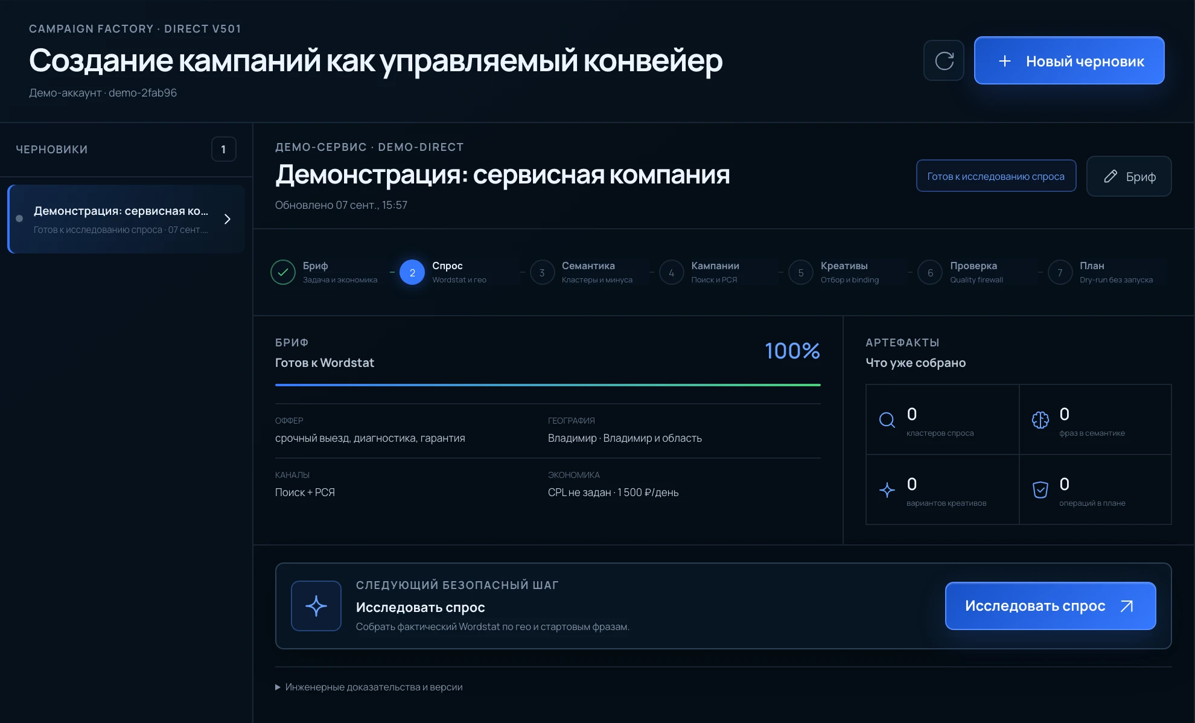This screenshot has width=1195, height=723.
Task: Click the Готов к исследованию спроса status badge
Action: point(996,176)
